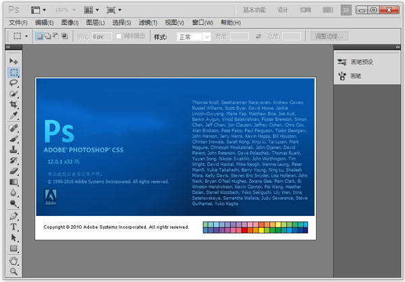Open the Select menu (选择)
405x282 pixels.
[122, 23]
